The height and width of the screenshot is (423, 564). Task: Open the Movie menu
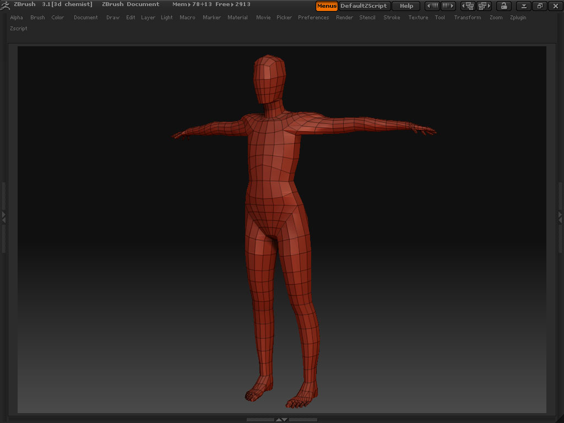coord(263,17)
